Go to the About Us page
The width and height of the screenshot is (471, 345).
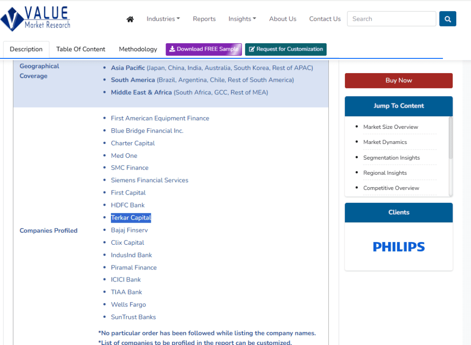(282, 19)
